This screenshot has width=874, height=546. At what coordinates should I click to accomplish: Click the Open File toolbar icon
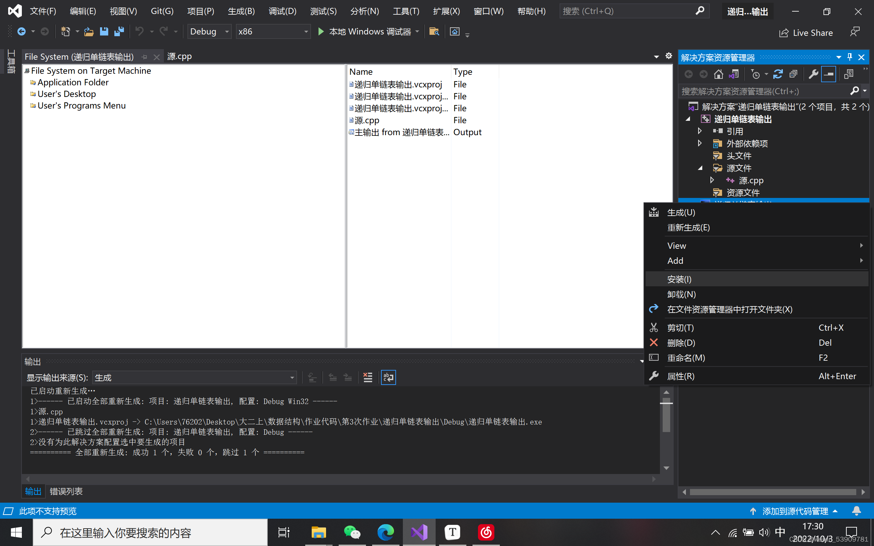(89, 32)
